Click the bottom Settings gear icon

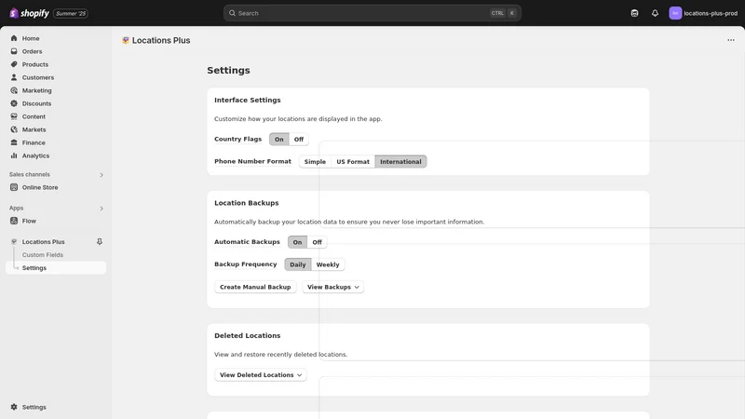coord(14,407)
